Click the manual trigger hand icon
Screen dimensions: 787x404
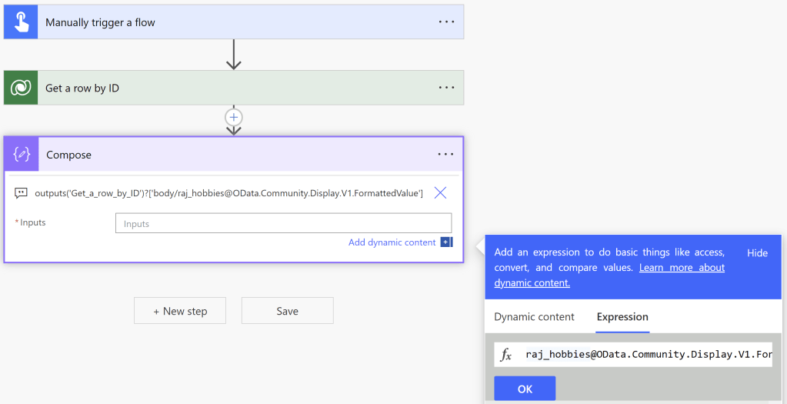pos(21,22)
